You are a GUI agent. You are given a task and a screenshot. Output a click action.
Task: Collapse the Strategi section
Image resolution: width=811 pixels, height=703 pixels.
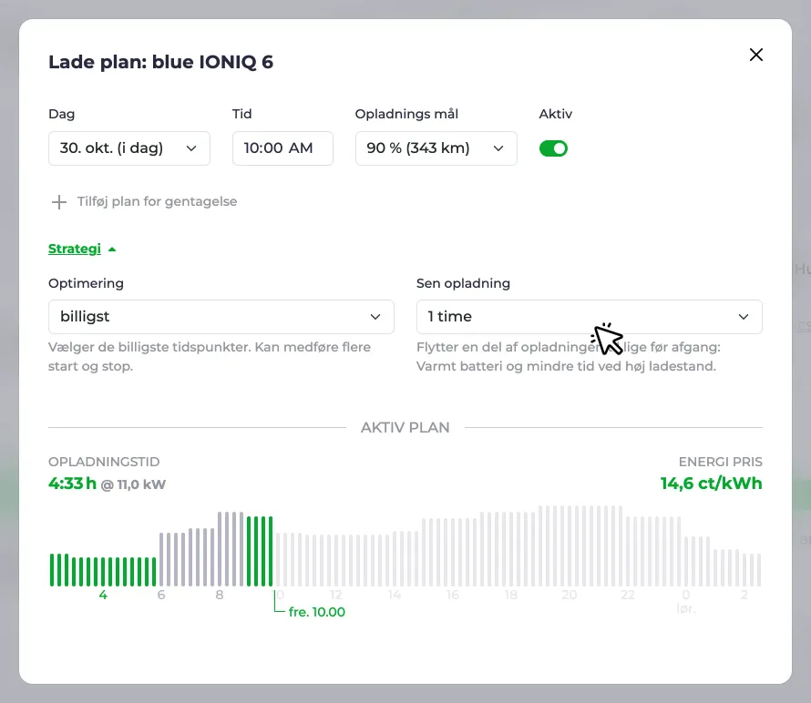coord(82,249)
